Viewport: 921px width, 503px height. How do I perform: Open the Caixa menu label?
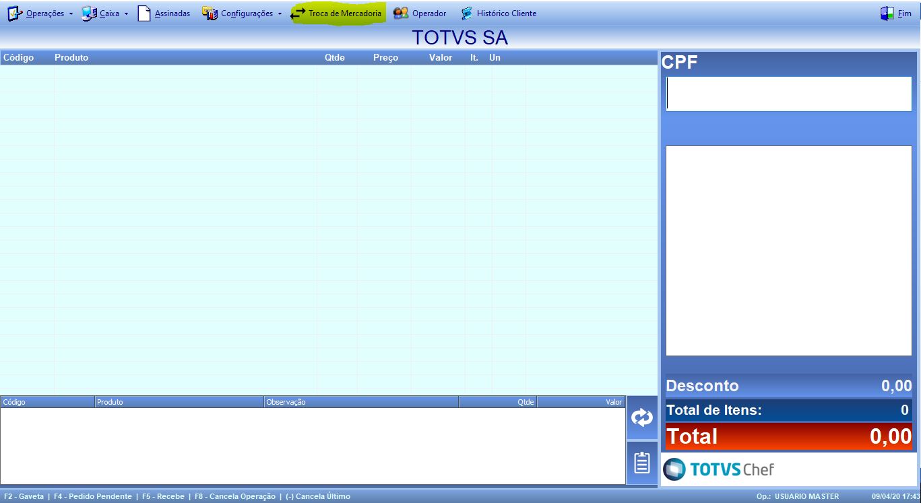point(109,13)
